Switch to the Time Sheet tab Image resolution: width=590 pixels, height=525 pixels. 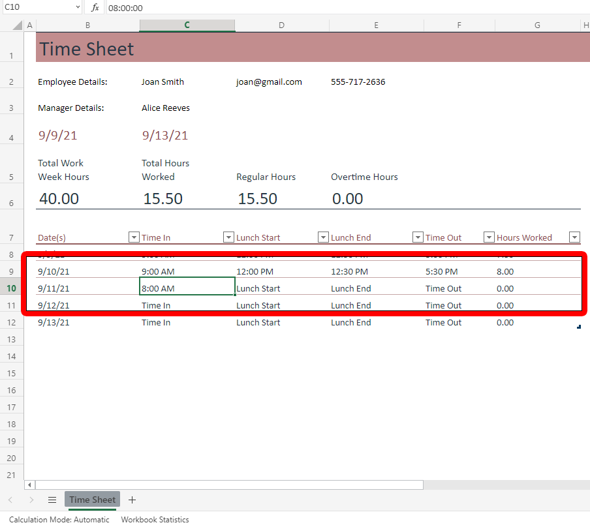click(x=92, y=500)
